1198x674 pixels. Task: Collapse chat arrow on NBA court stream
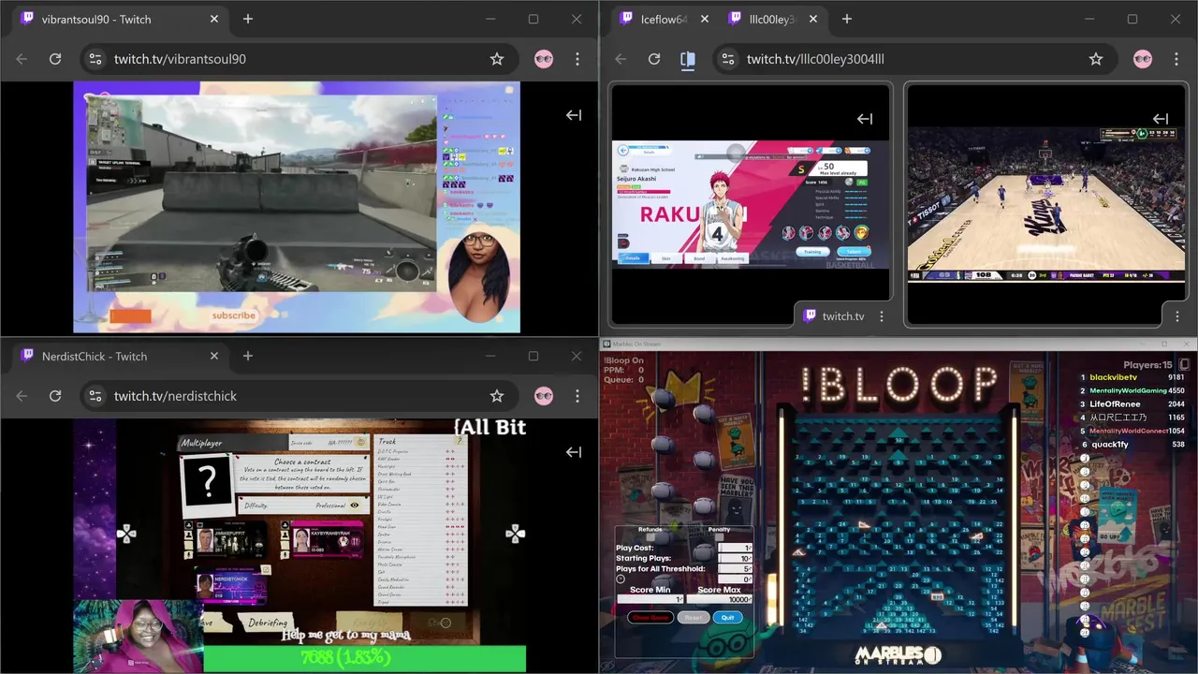pos(1161,119)
